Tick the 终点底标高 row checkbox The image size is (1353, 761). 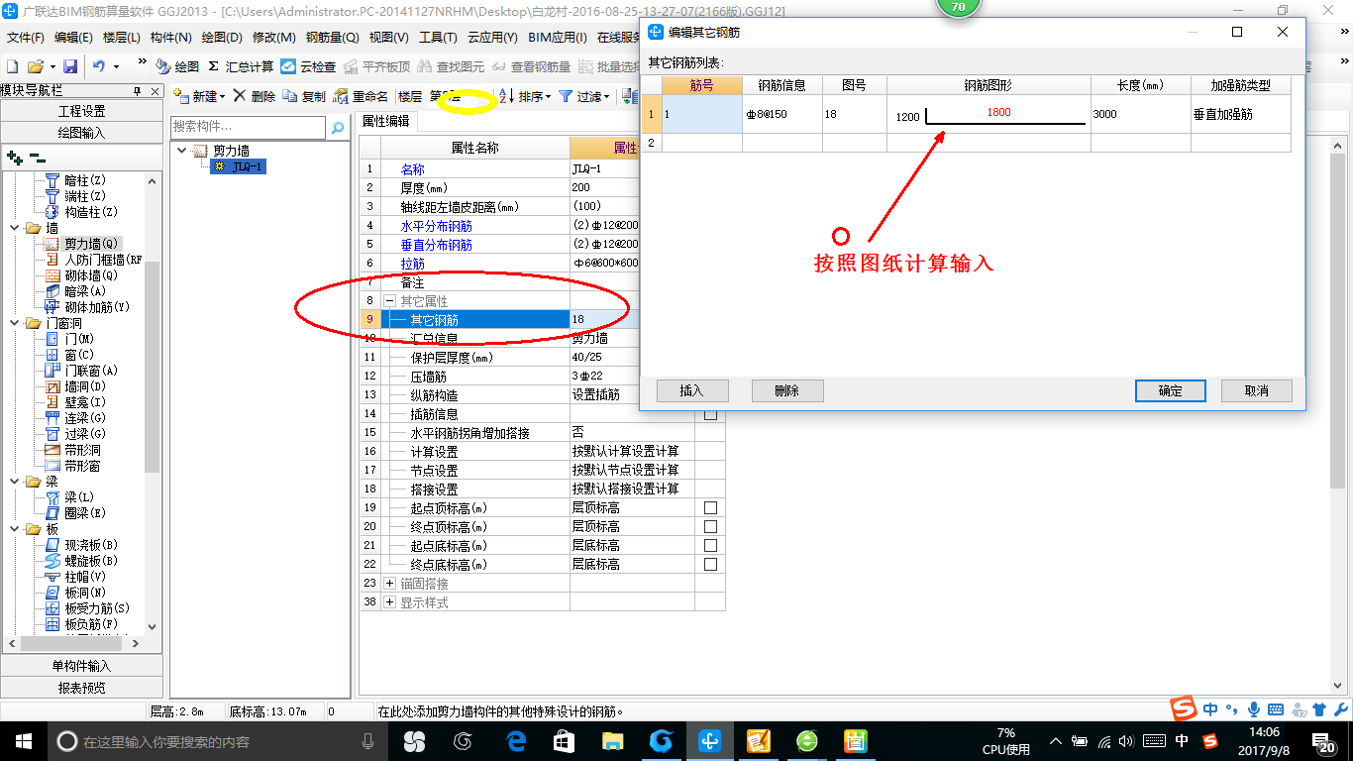710,565
